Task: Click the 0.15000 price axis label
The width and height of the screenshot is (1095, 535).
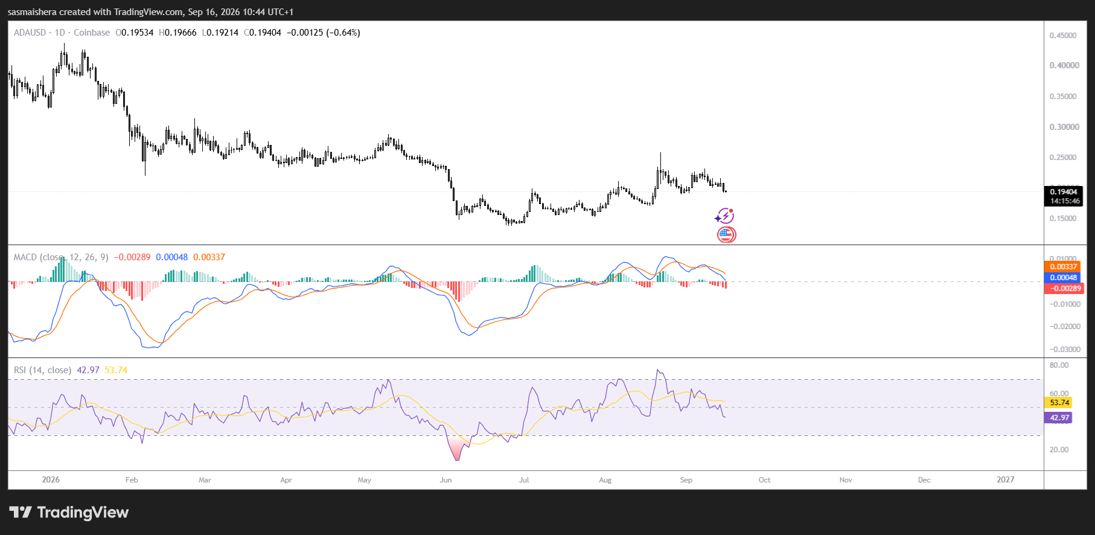Action: 1063,219
